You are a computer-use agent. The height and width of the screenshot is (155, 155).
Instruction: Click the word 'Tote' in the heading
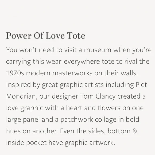[x=76, y=36]
